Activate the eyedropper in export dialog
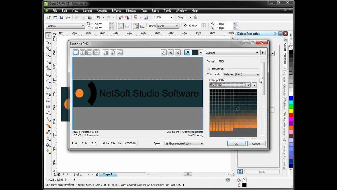The height and width of the screenshot is (190, 337). [x=187, y=53]
